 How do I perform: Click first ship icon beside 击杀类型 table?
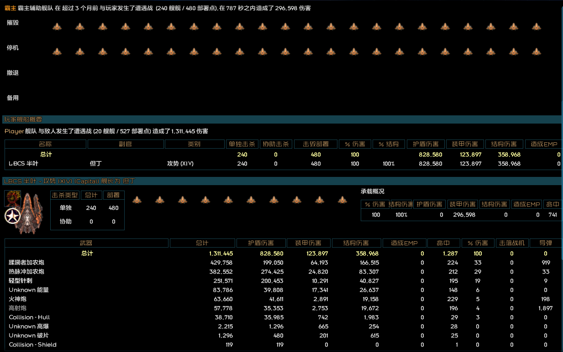coord(137,200)
